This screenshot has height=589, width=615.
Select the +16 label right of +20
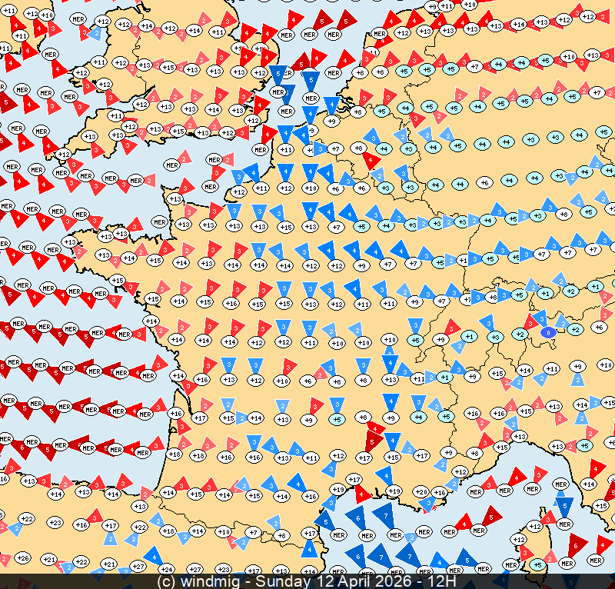tap(440, 492)
